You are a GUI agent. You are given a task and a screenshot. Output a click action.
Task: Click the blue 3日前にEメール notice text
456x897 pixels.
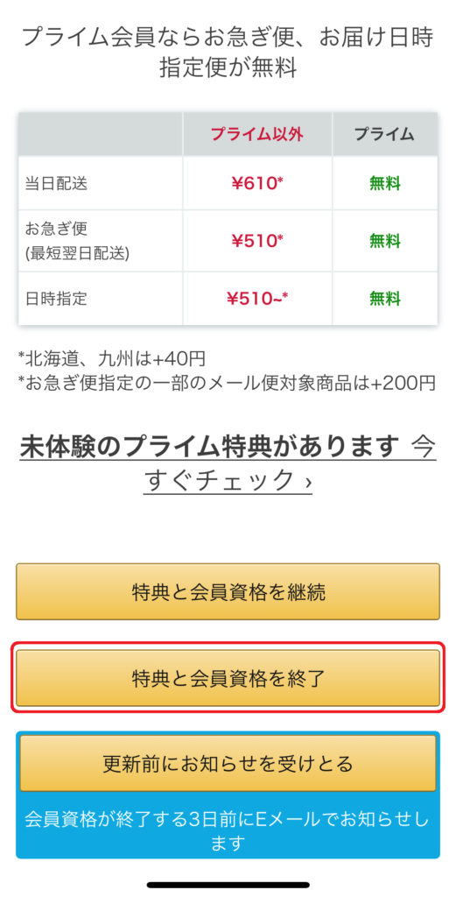(228, 830)
